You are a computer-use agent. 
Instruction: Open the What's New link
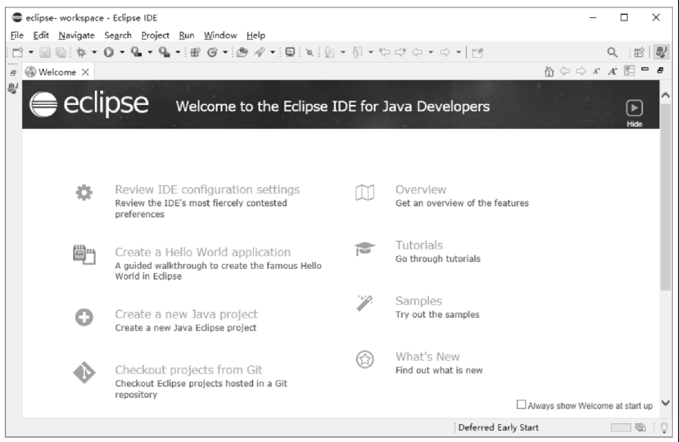427,357
